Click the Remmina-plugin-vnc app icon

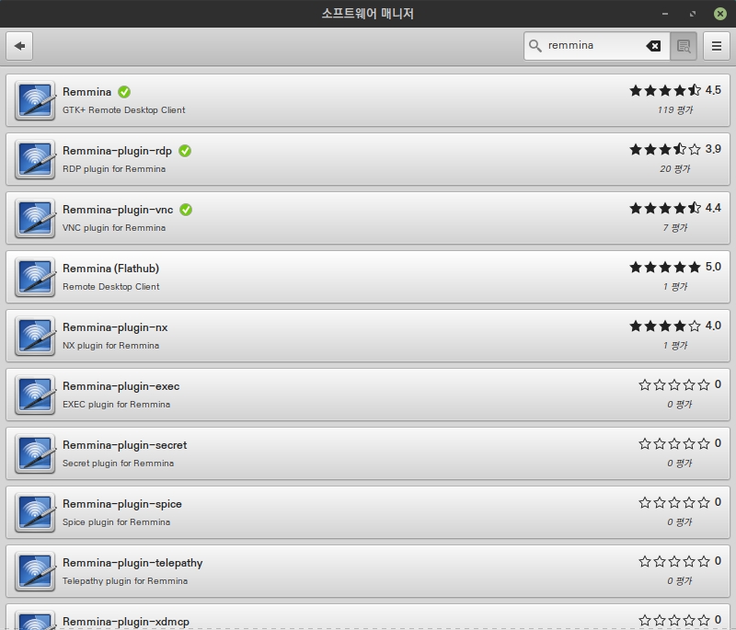(35, 218)
